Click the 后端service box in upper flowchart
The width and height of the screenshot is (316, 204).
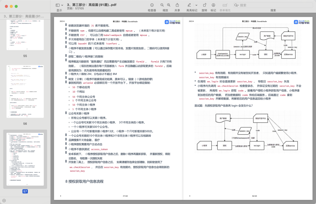288,54
